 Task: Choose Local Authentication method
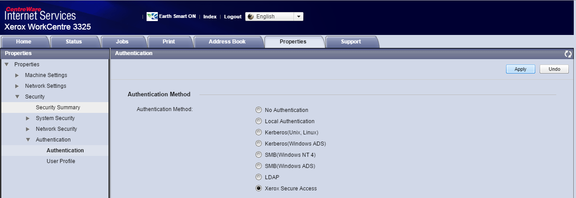click(x=259, y=121)
